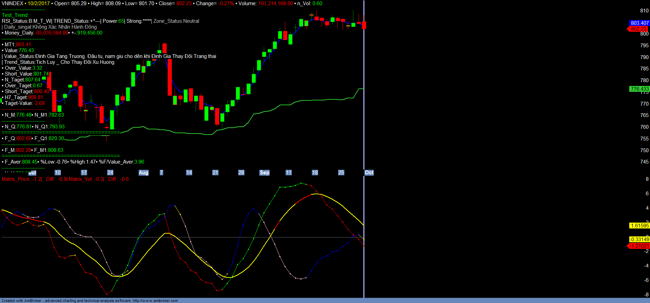Select the yellow 1.61595 indicator tag
This screenshot has height=303, width=650.
tap(639, 226)
